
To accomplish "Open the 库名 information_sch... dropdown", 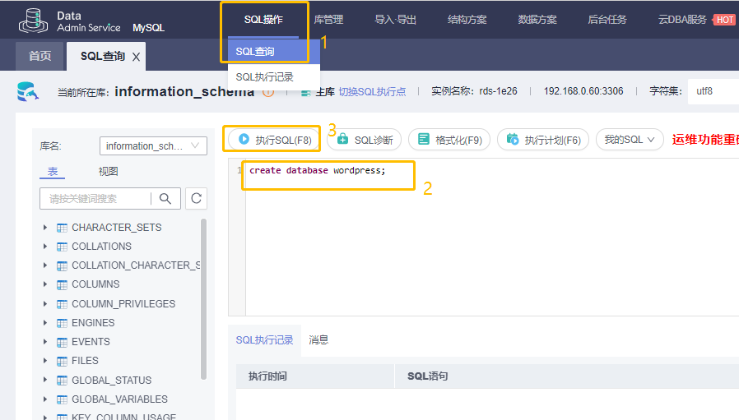I will [153, 146].
